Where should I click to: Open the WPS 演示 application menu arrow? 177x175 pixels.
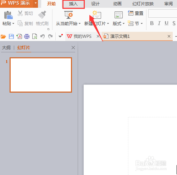35,3
